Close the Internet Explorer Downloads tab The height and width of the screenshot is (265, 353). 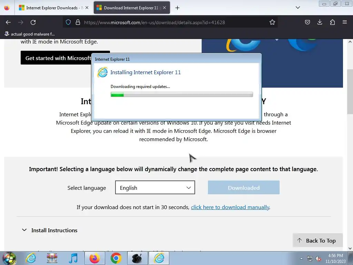(87, 8)
